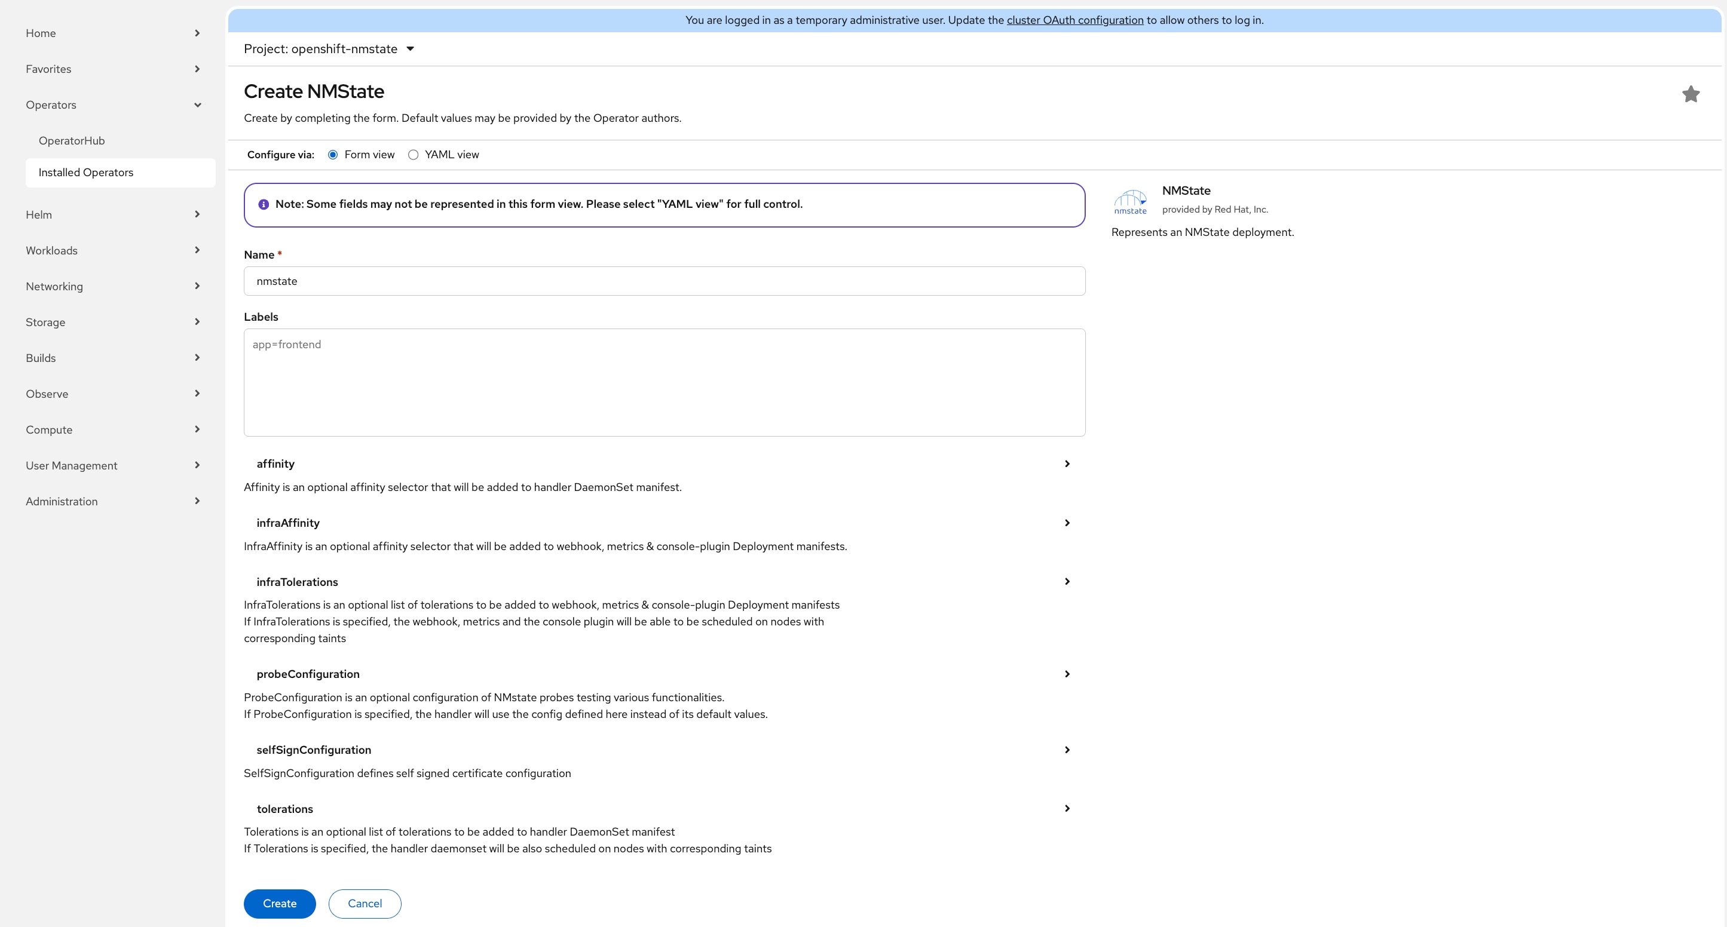
Task: Expand the Administration navigation menu
Action: click(112, 501)
